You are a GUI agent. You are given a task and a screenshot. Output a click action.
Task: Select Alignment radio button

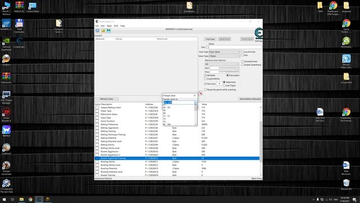[224, 82]
